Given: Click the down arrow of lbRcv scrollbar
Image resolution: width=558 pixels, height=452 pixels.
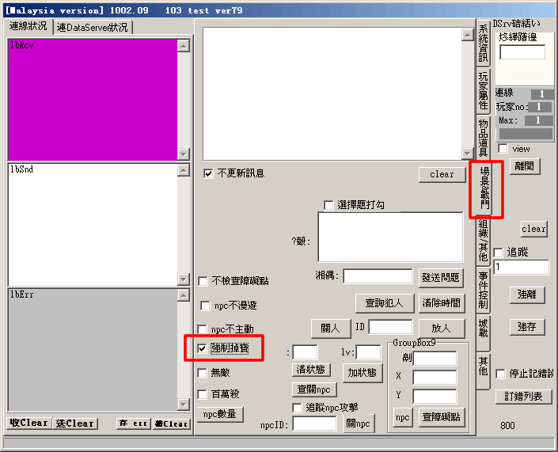Looking at the screenshot, I should click(184, 154).
